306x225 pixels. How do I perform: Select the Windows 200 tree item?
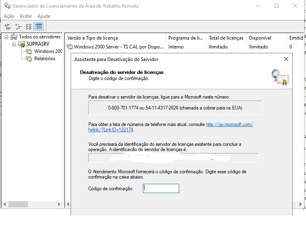(48, 51)
